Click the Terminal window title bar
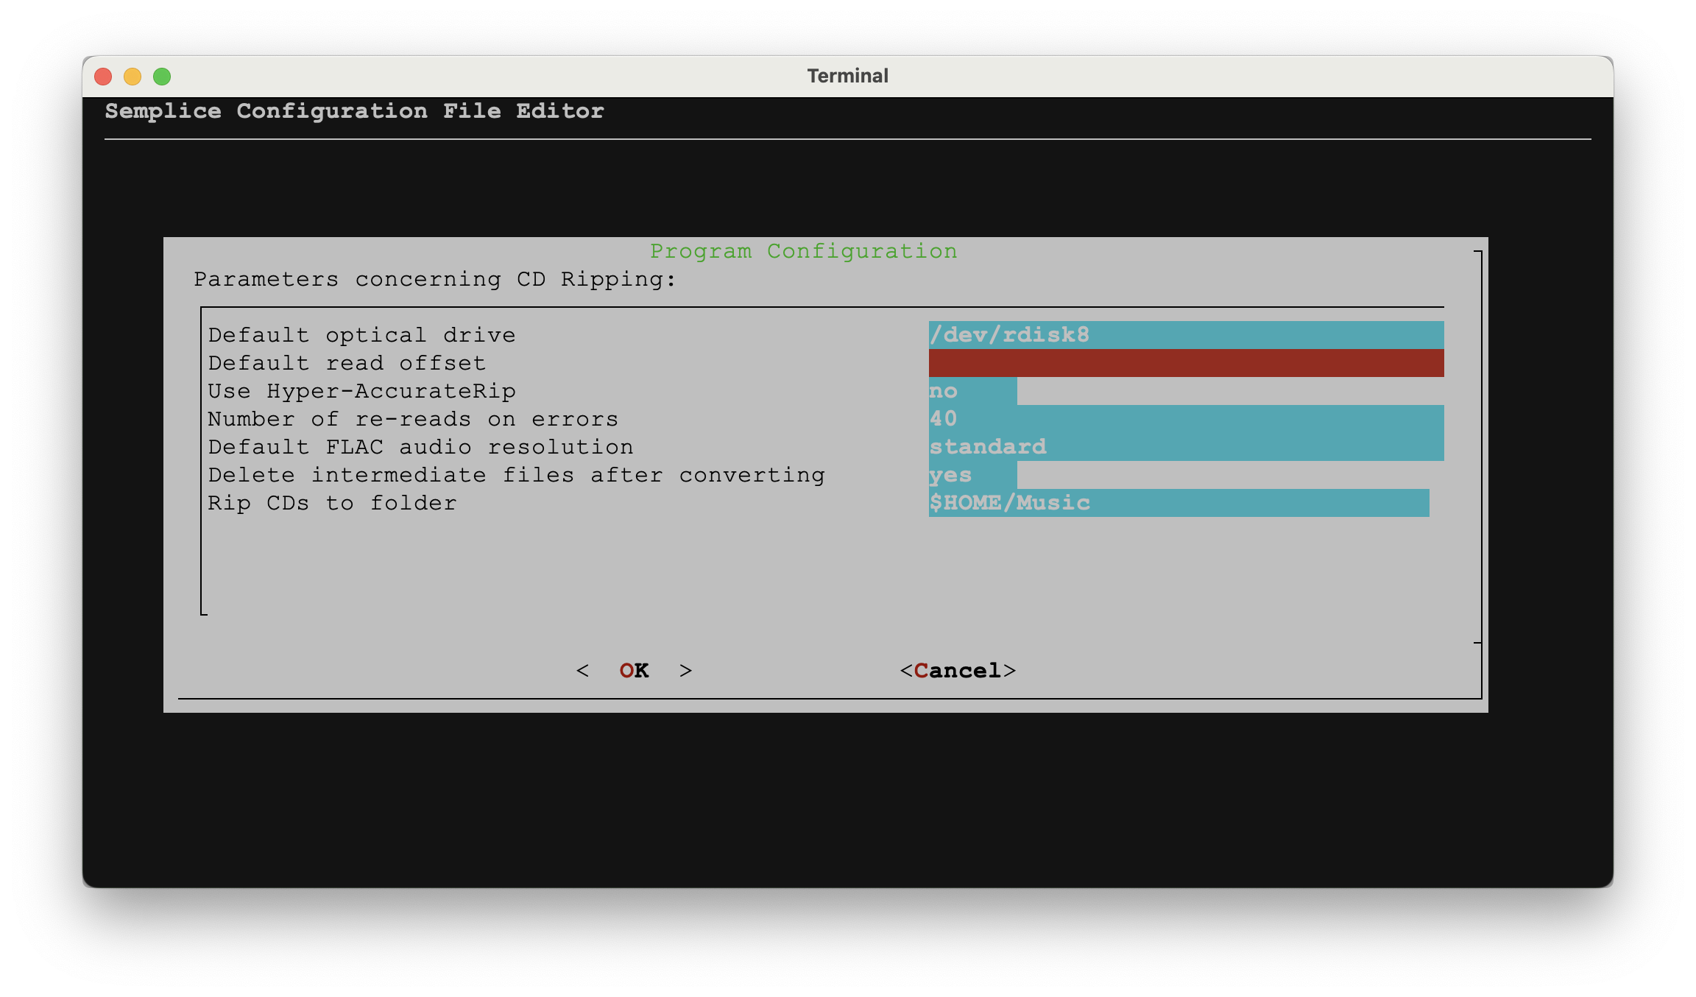The image size is (1696, 997). 848,75
